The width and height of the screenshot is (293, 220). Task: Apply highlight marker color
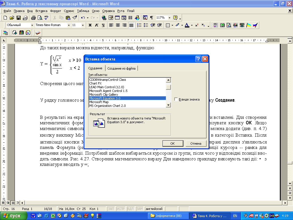click(177, 25)
